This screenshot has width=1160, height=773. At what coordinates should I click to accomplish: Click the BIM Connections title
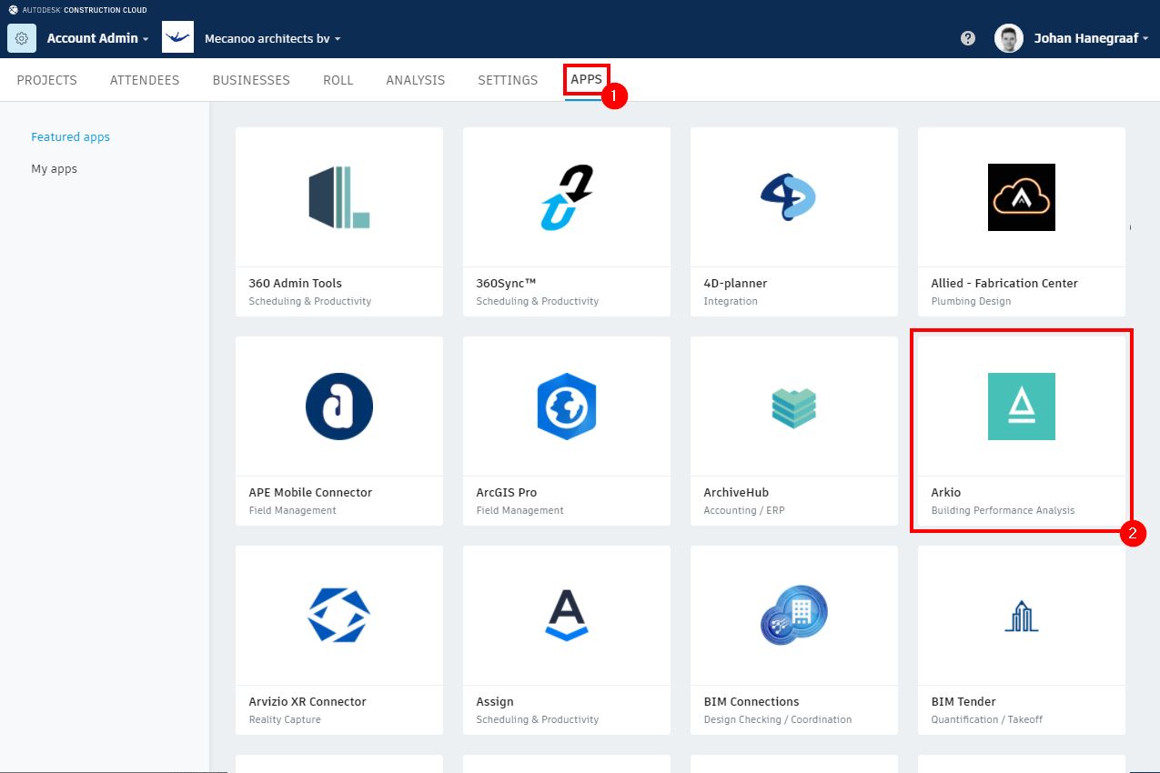[x=751, y=701]
